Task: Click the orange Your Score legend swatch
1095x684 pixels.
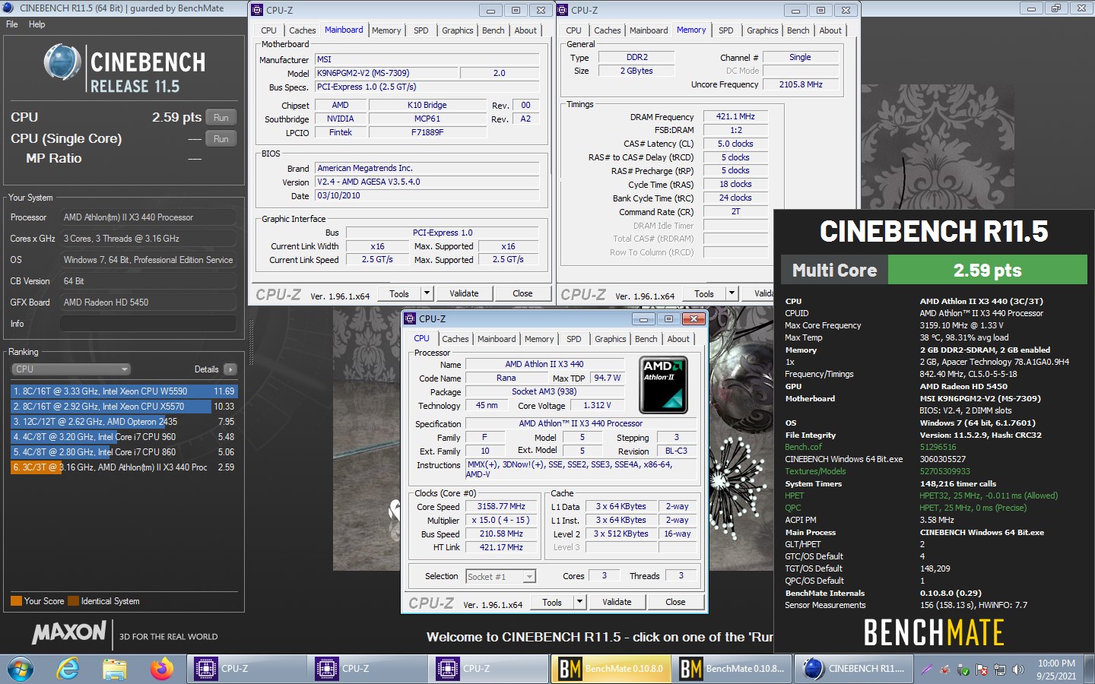Action: [x=16, y=601]
